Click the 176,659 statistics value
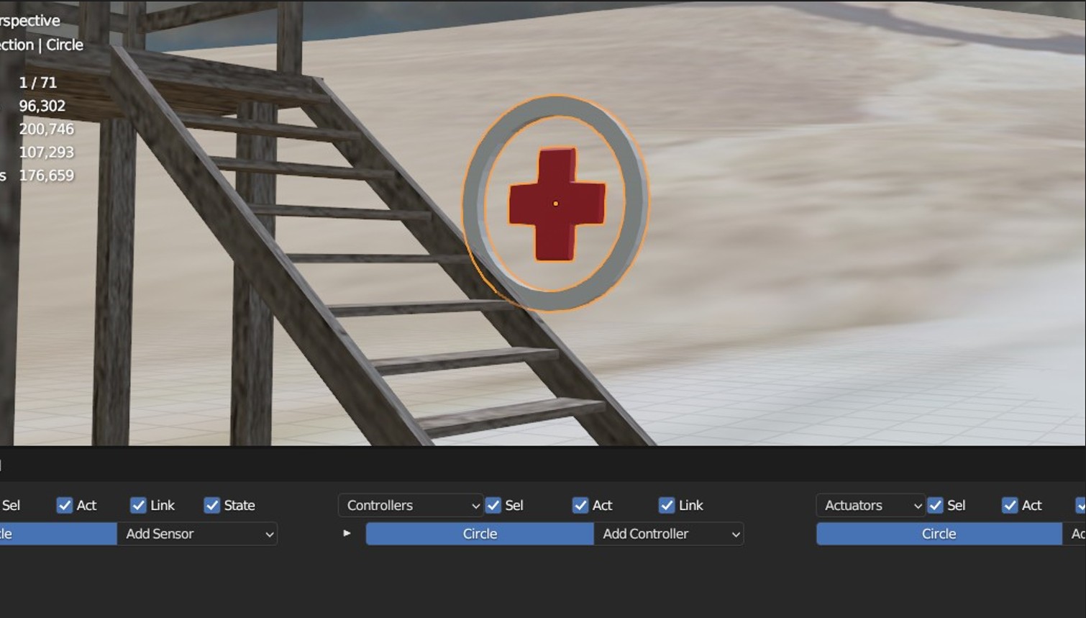Image resolution: width=1086 pixels, height=618 pixels. (46, 175)
